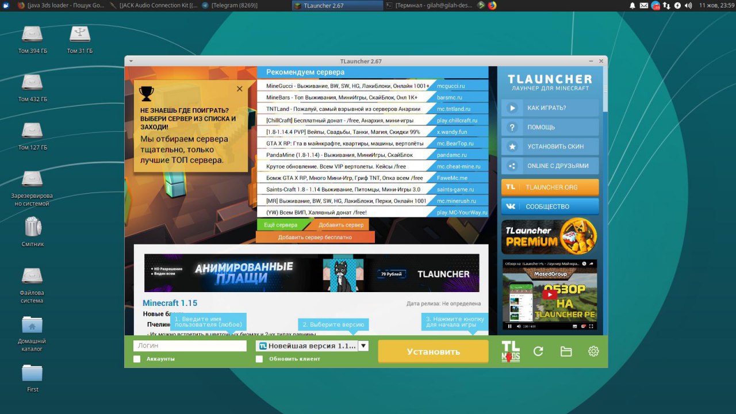The width and height of the screenshot is (736, 414).
Task: Open Том 31 ГБ USB drive icon
Action: pos(80,34)
